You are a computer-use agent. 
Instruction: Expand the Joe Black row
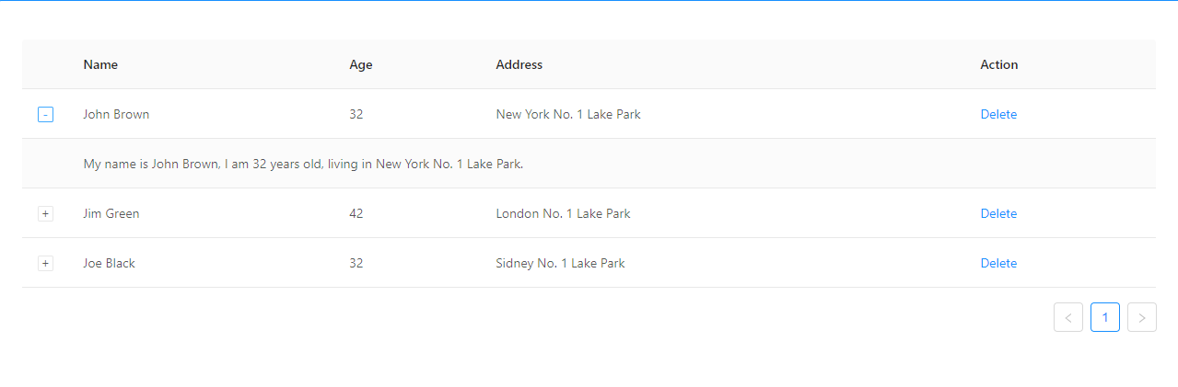(x=45, y=264)
